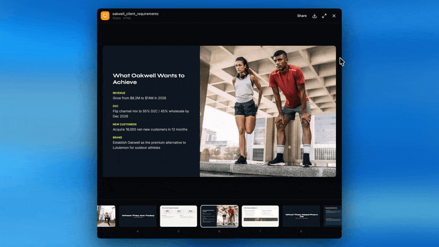Click the NEW CUSTOMERS label

click(124, 124)
